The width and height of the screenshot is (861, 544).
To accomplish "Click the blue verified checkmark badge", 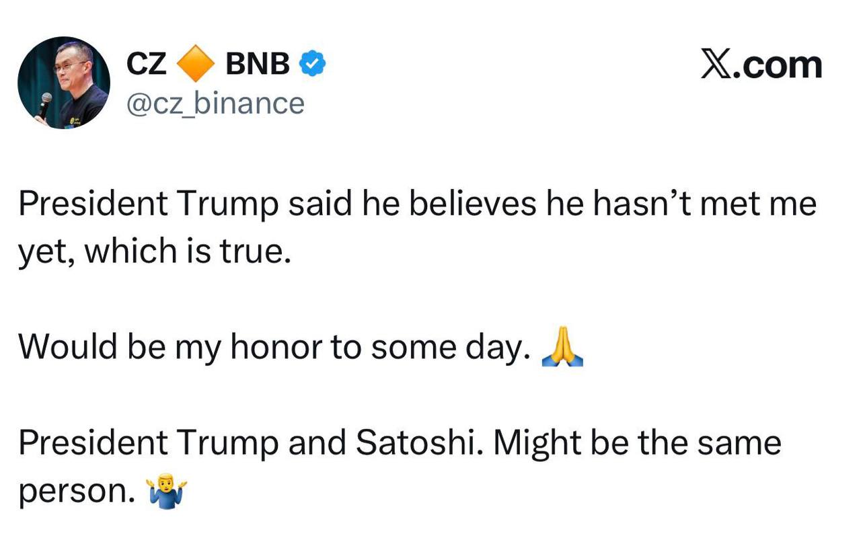I will 312,65.
